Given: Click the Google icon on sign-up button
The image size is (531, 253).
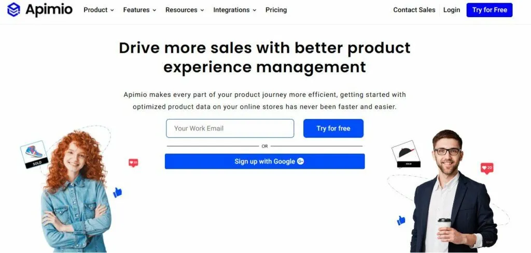Looking at the screenshot, I should point(300,161).
